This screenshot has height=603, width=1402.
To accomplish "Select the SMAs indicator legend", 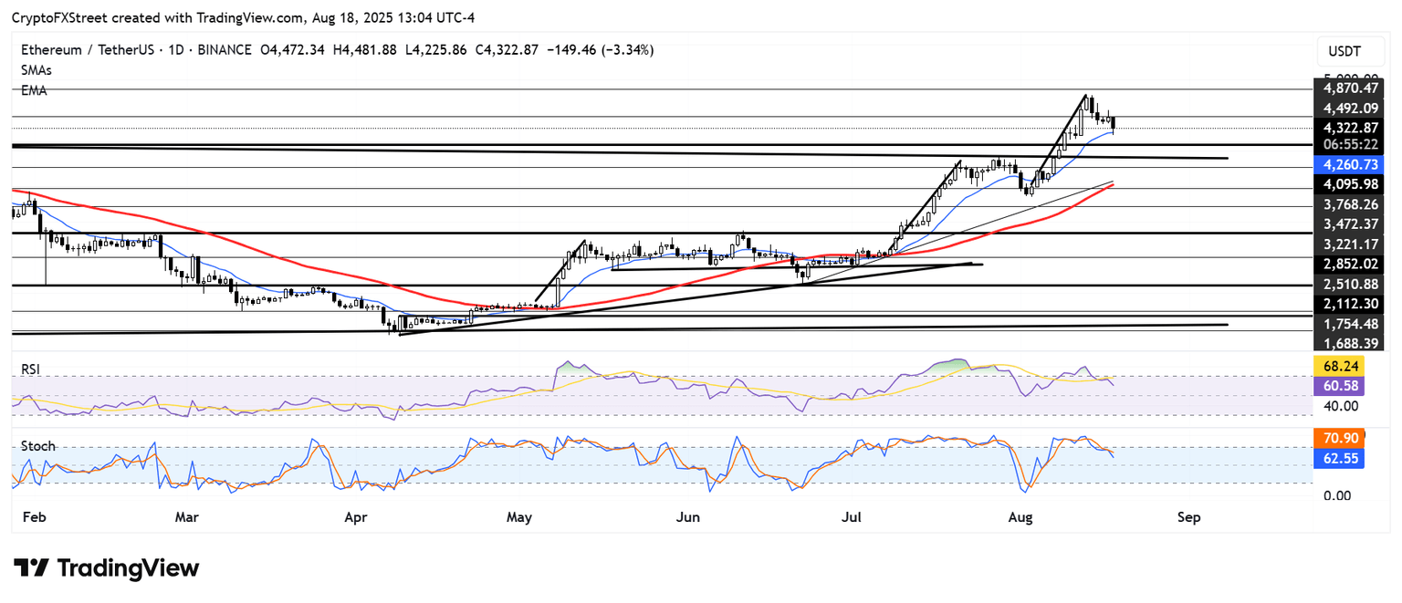I will point(37,70).
